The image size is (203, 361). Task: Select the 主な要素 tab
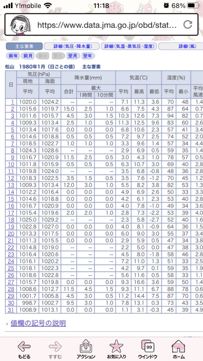tap(24, 46)
